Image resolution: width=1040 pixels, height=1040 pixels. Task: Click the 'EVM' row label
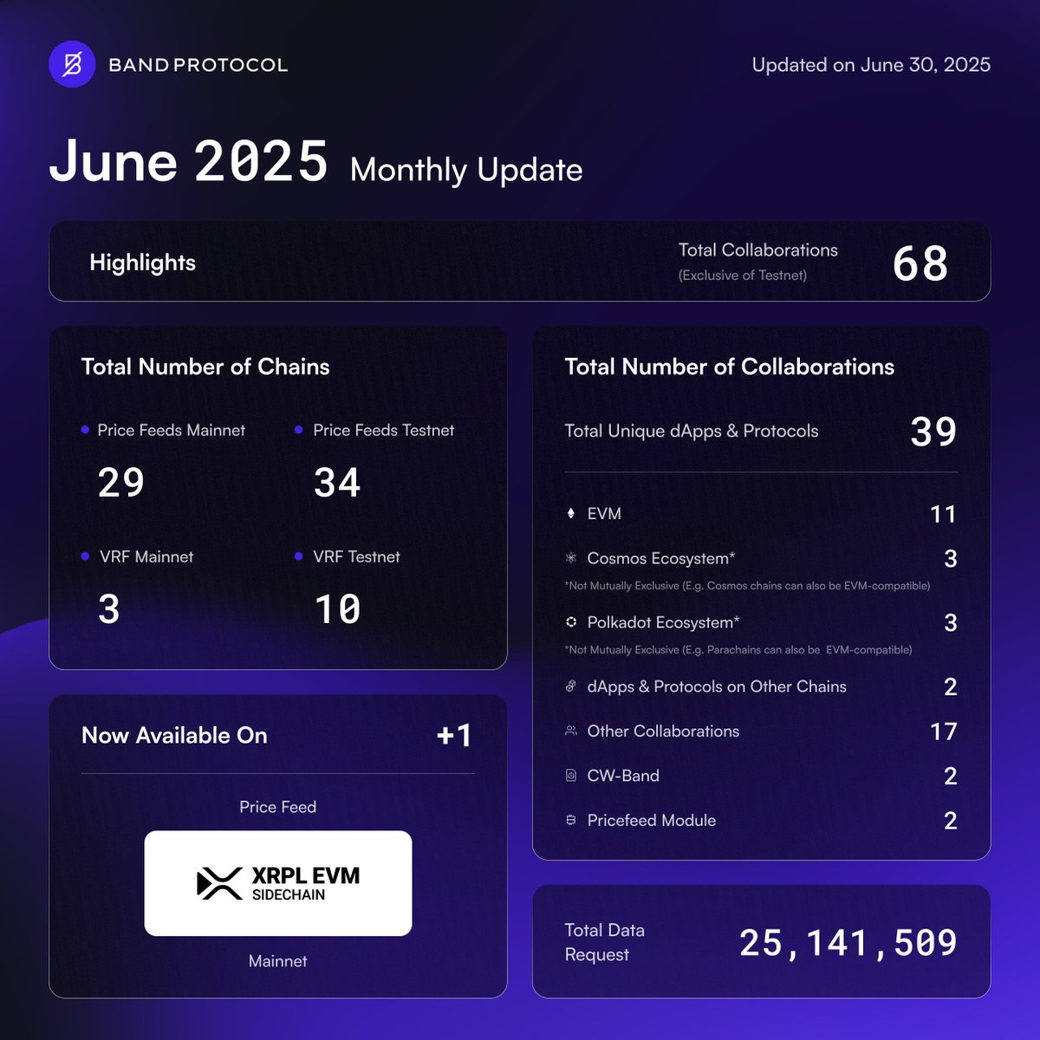coord(604,513)
